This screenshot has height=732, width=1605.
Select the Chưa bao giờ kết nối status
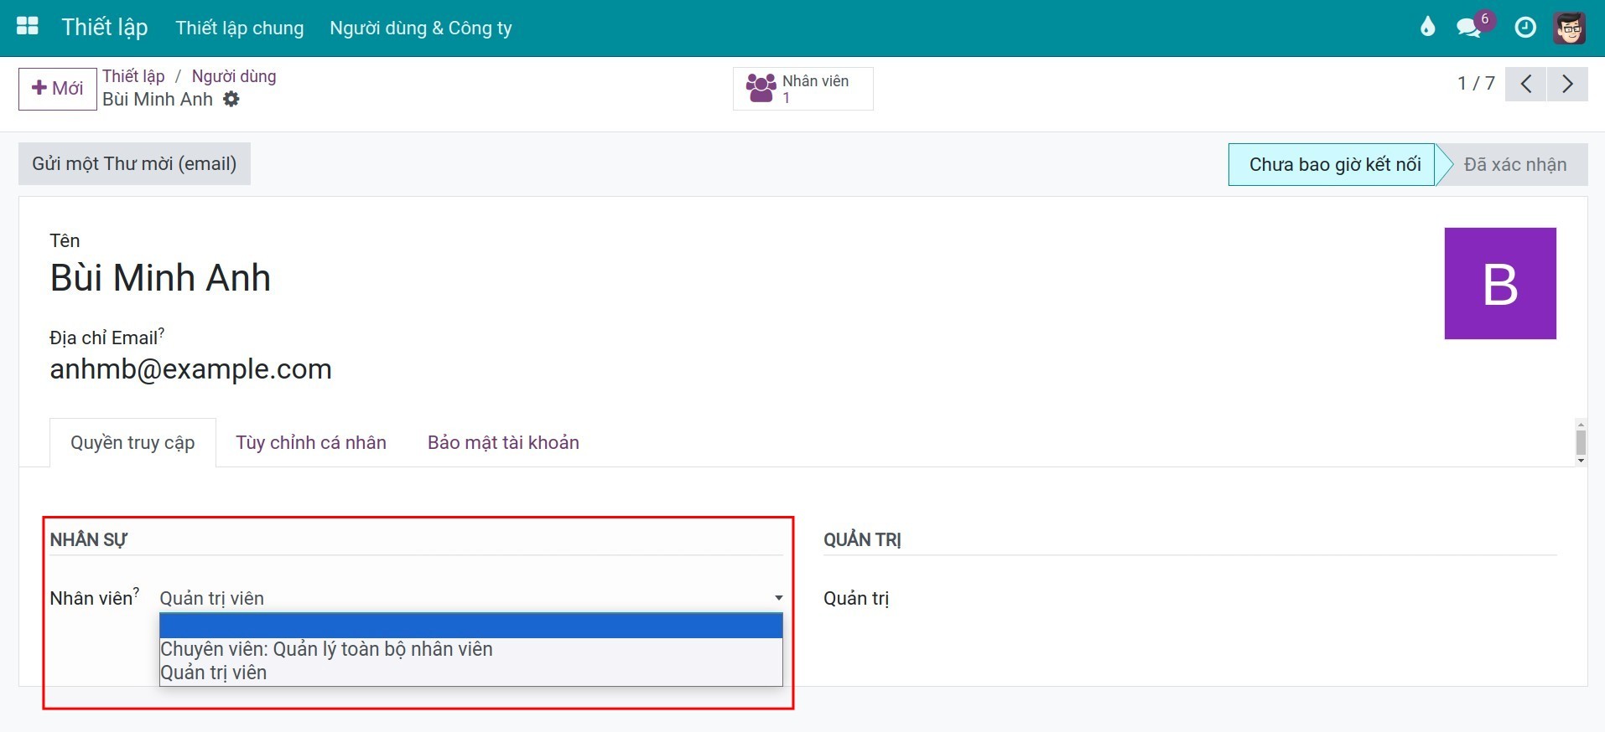[x=1334, y=164]
